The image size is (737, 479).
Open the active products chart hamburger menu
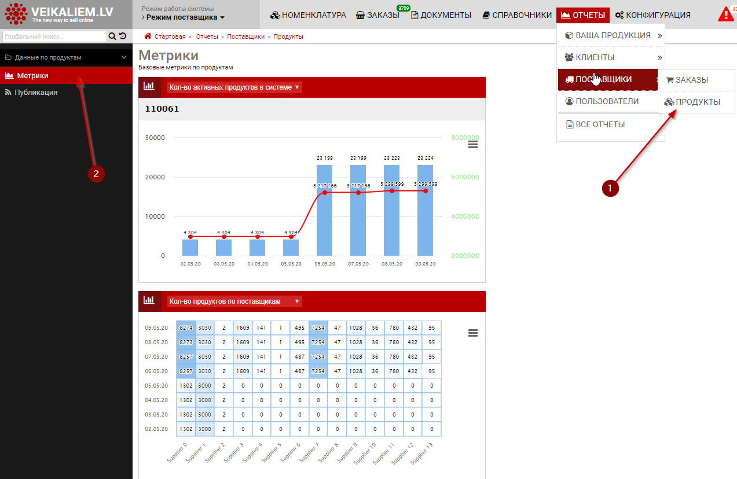tap(473, 145)
